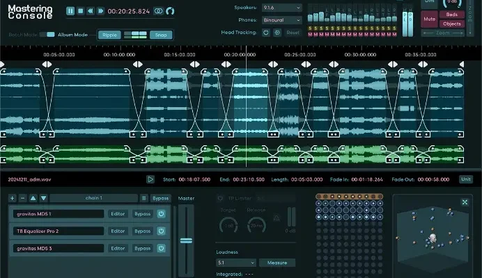Click the fast-forward transport icon

pyautogui.click(x=101, y=11)
